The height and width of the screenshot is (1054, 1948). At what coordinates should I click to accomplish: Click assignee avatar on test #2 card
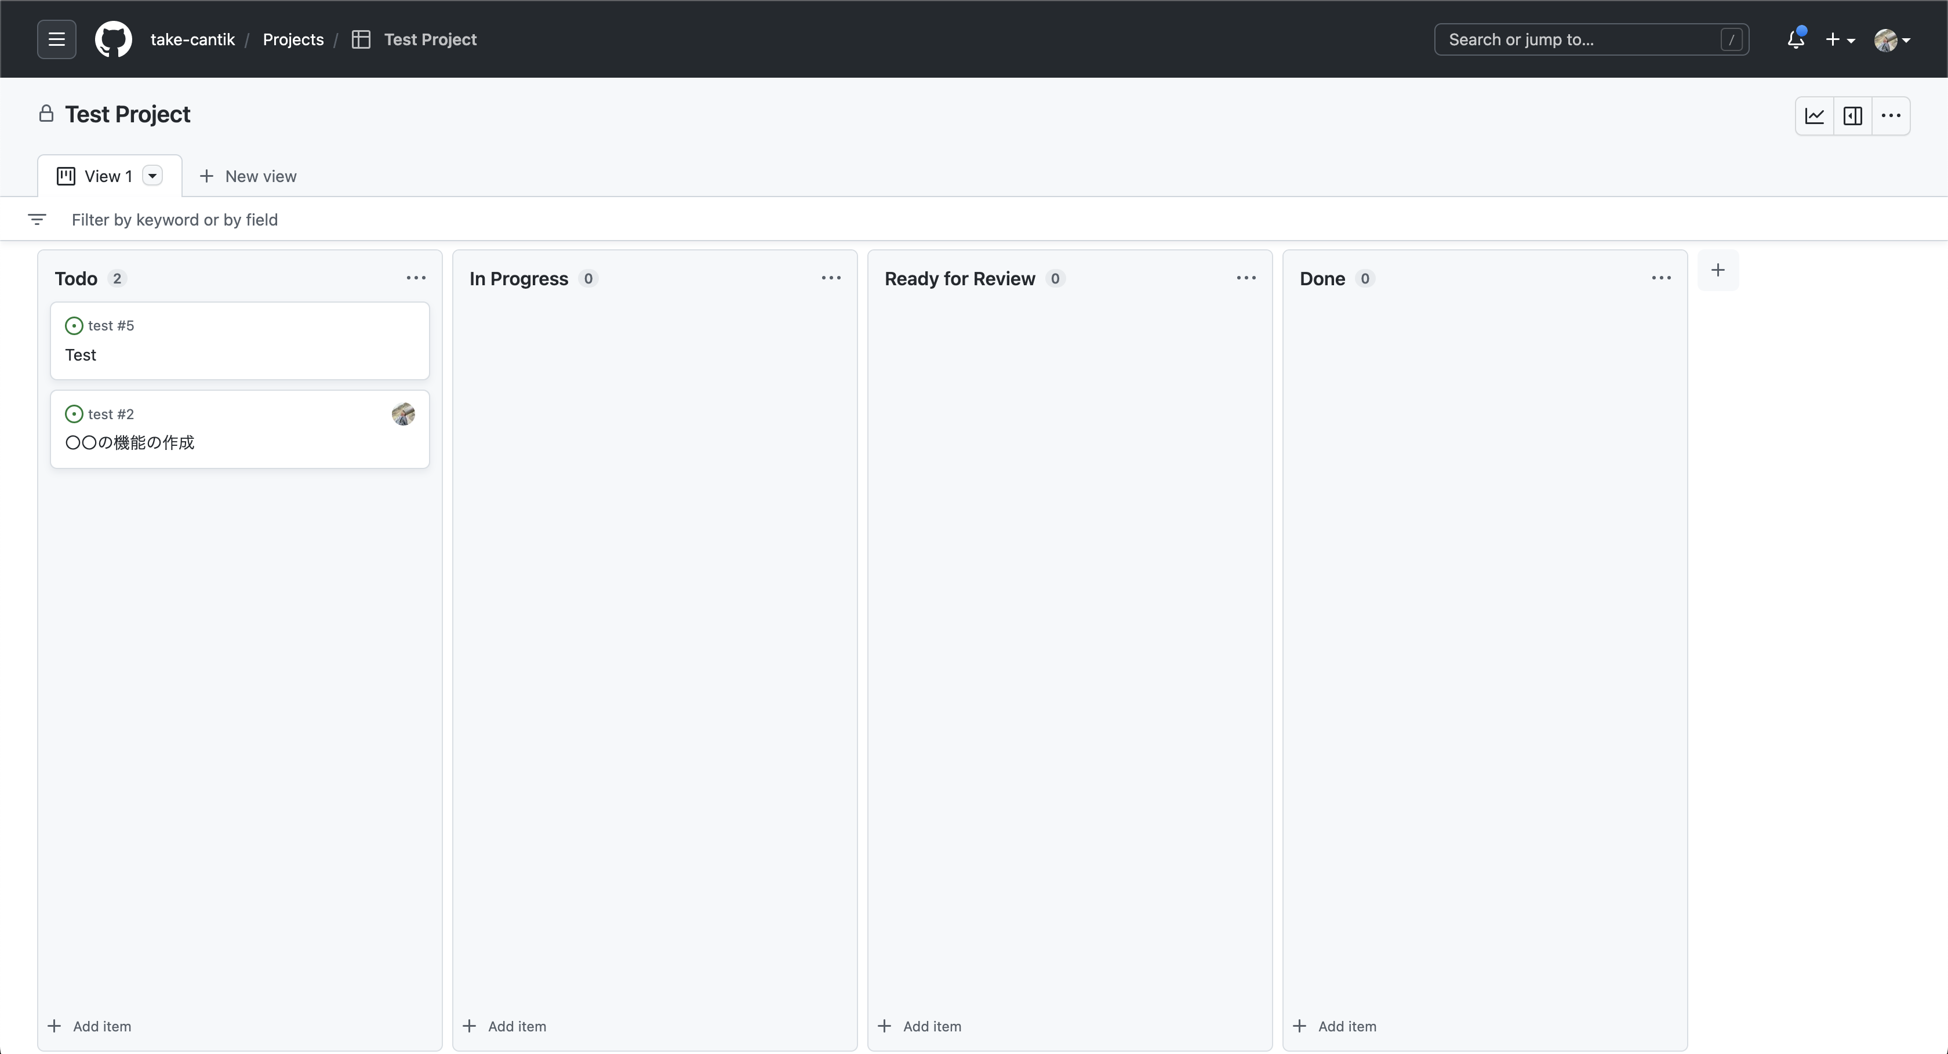coord(403,413)
